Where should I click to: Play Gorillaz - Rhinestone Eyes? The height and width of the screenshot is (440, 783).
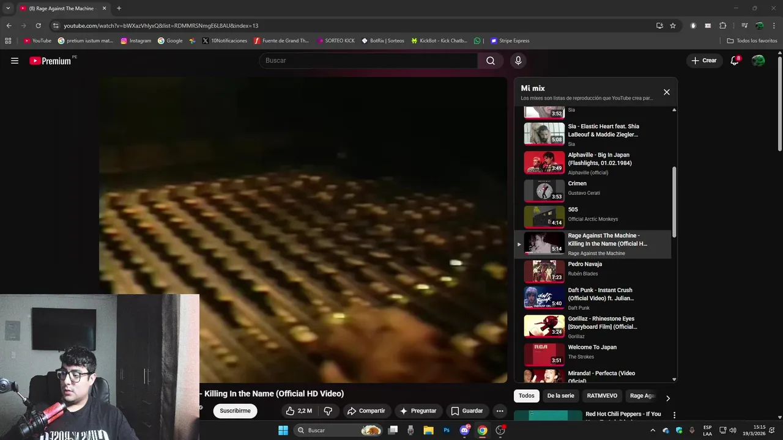[593, 326]
